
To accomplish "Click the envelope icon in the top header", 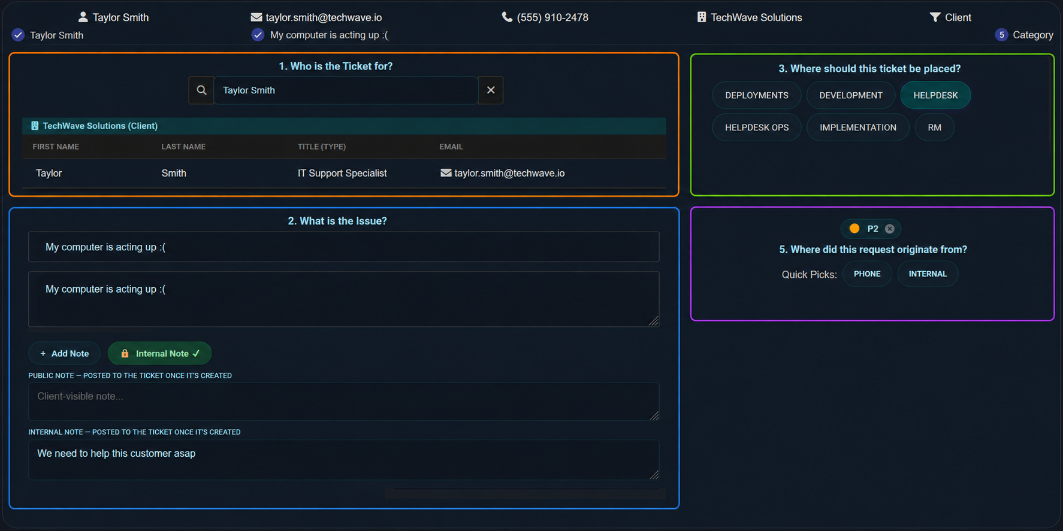I will point(256,17).
